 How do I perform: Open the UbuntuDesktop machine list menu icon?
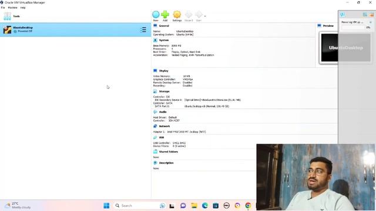(x=143, y=30)
